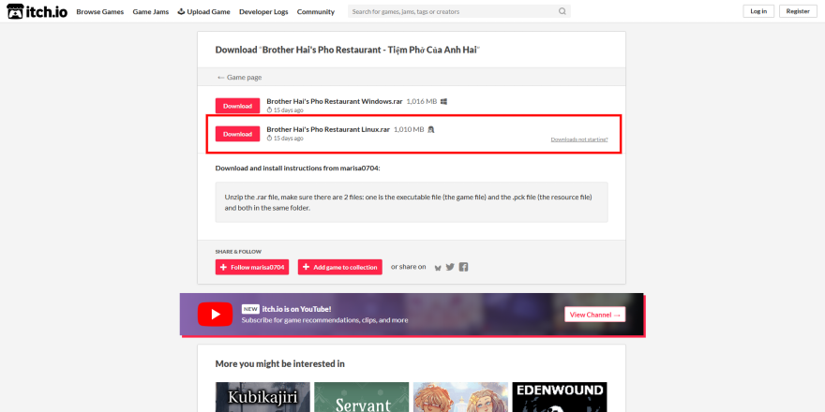
Task: Click the YouTube logo in banner
Action: (x=215, y=315)
